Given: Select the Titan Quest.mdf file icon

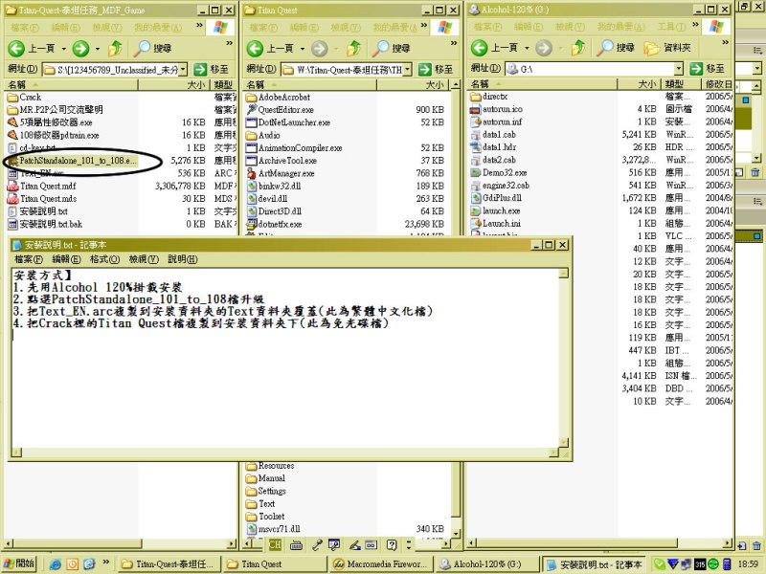Looking at the screenshot, I should point(12,186).
